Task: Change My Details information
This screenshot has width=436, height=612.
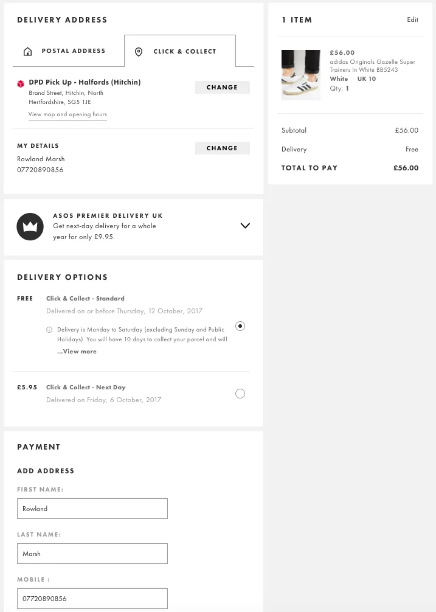Action: point(222,148)
